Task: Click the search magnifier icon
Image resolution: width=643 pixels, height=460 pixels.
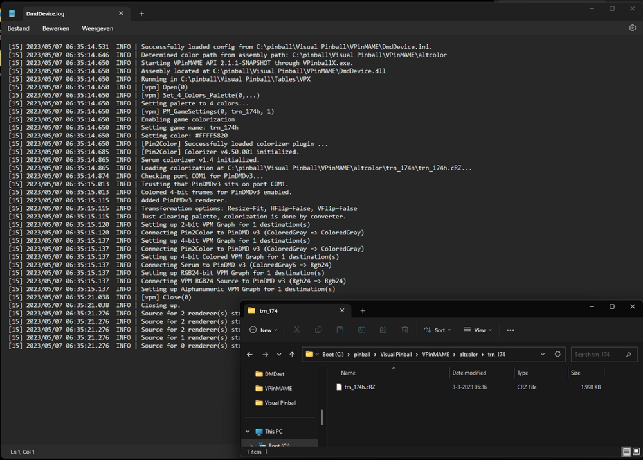Action: click(x=628, y=355)
